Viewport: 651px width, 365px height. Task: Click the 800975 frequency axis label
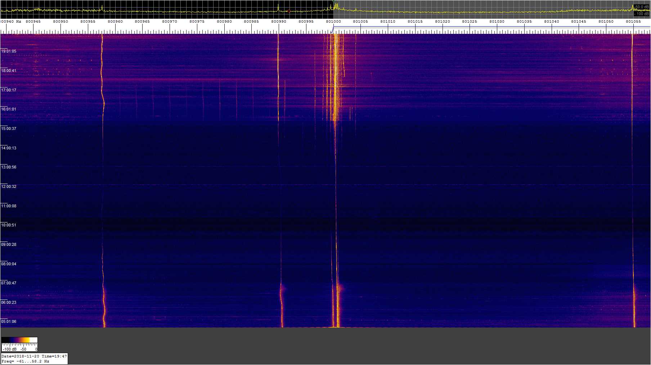pos(197,22)
